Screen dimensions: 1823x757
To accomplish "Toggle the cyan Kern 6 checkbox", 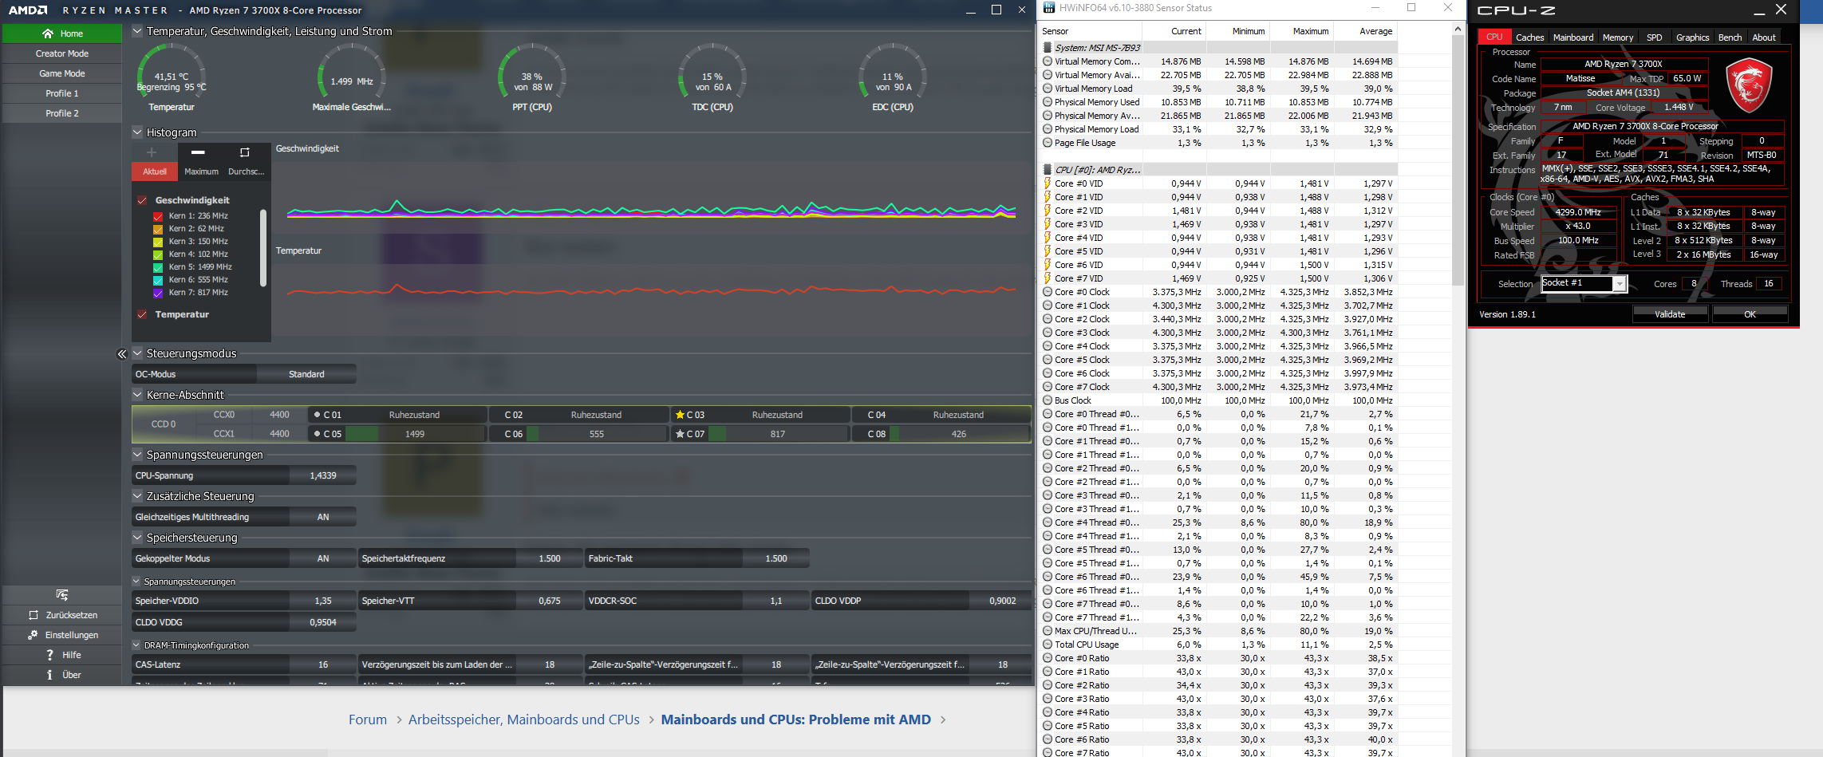I will [158, 280].
